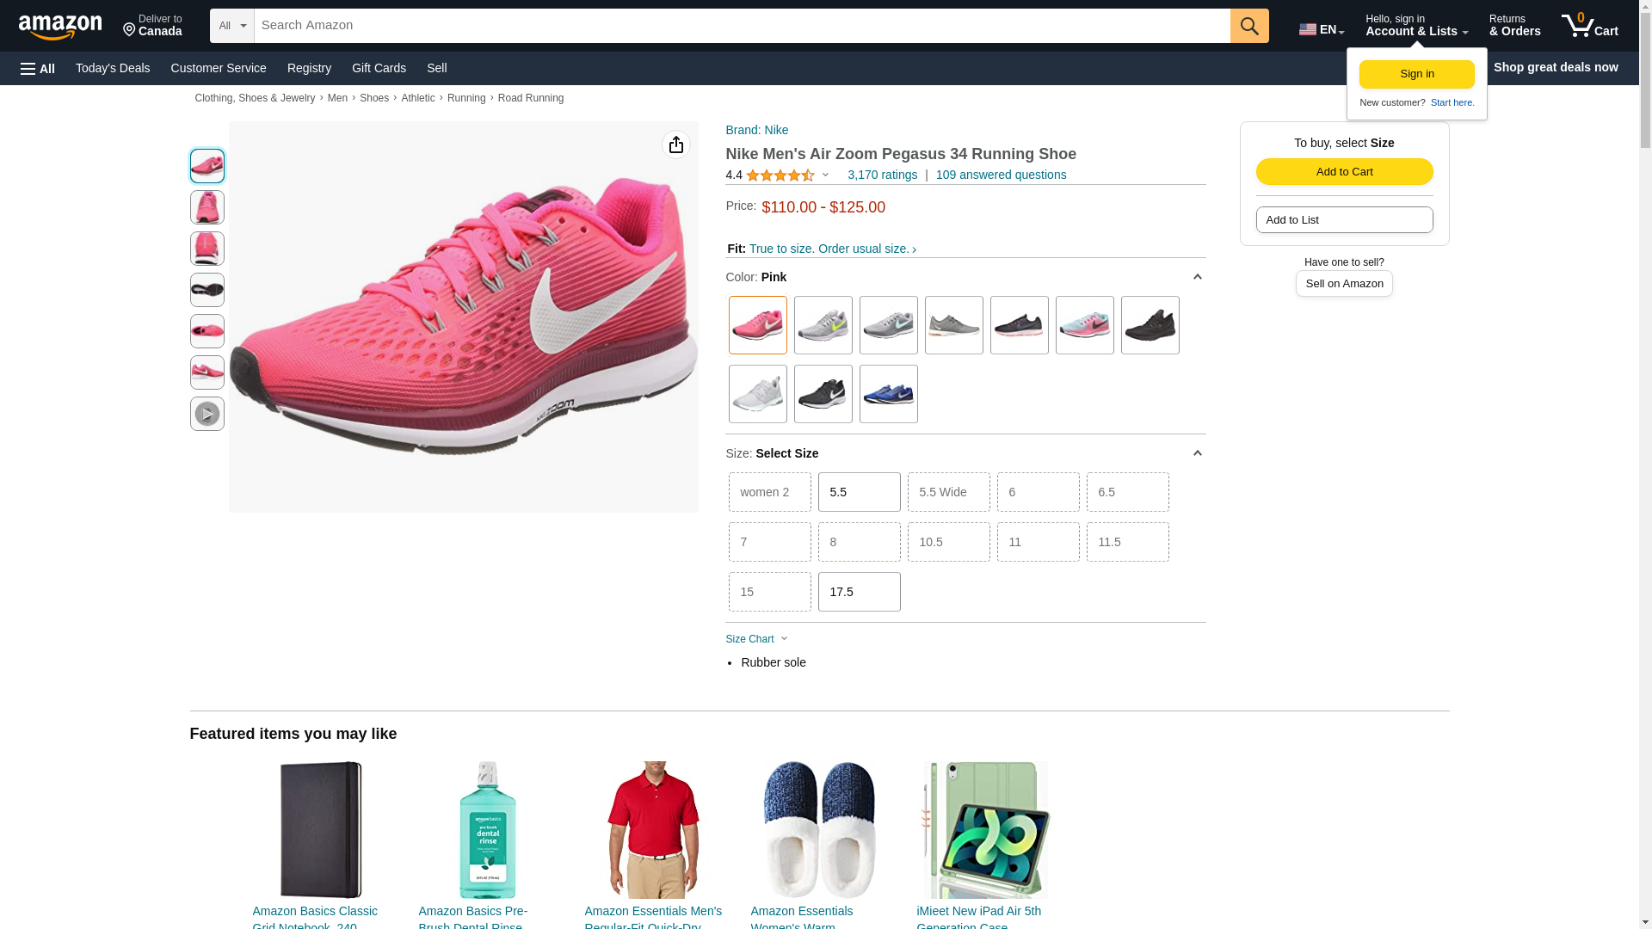This screenshot has width=1652, height=929.
Task: Click the yellow Add to Cart button
Action: point(1344,171)
